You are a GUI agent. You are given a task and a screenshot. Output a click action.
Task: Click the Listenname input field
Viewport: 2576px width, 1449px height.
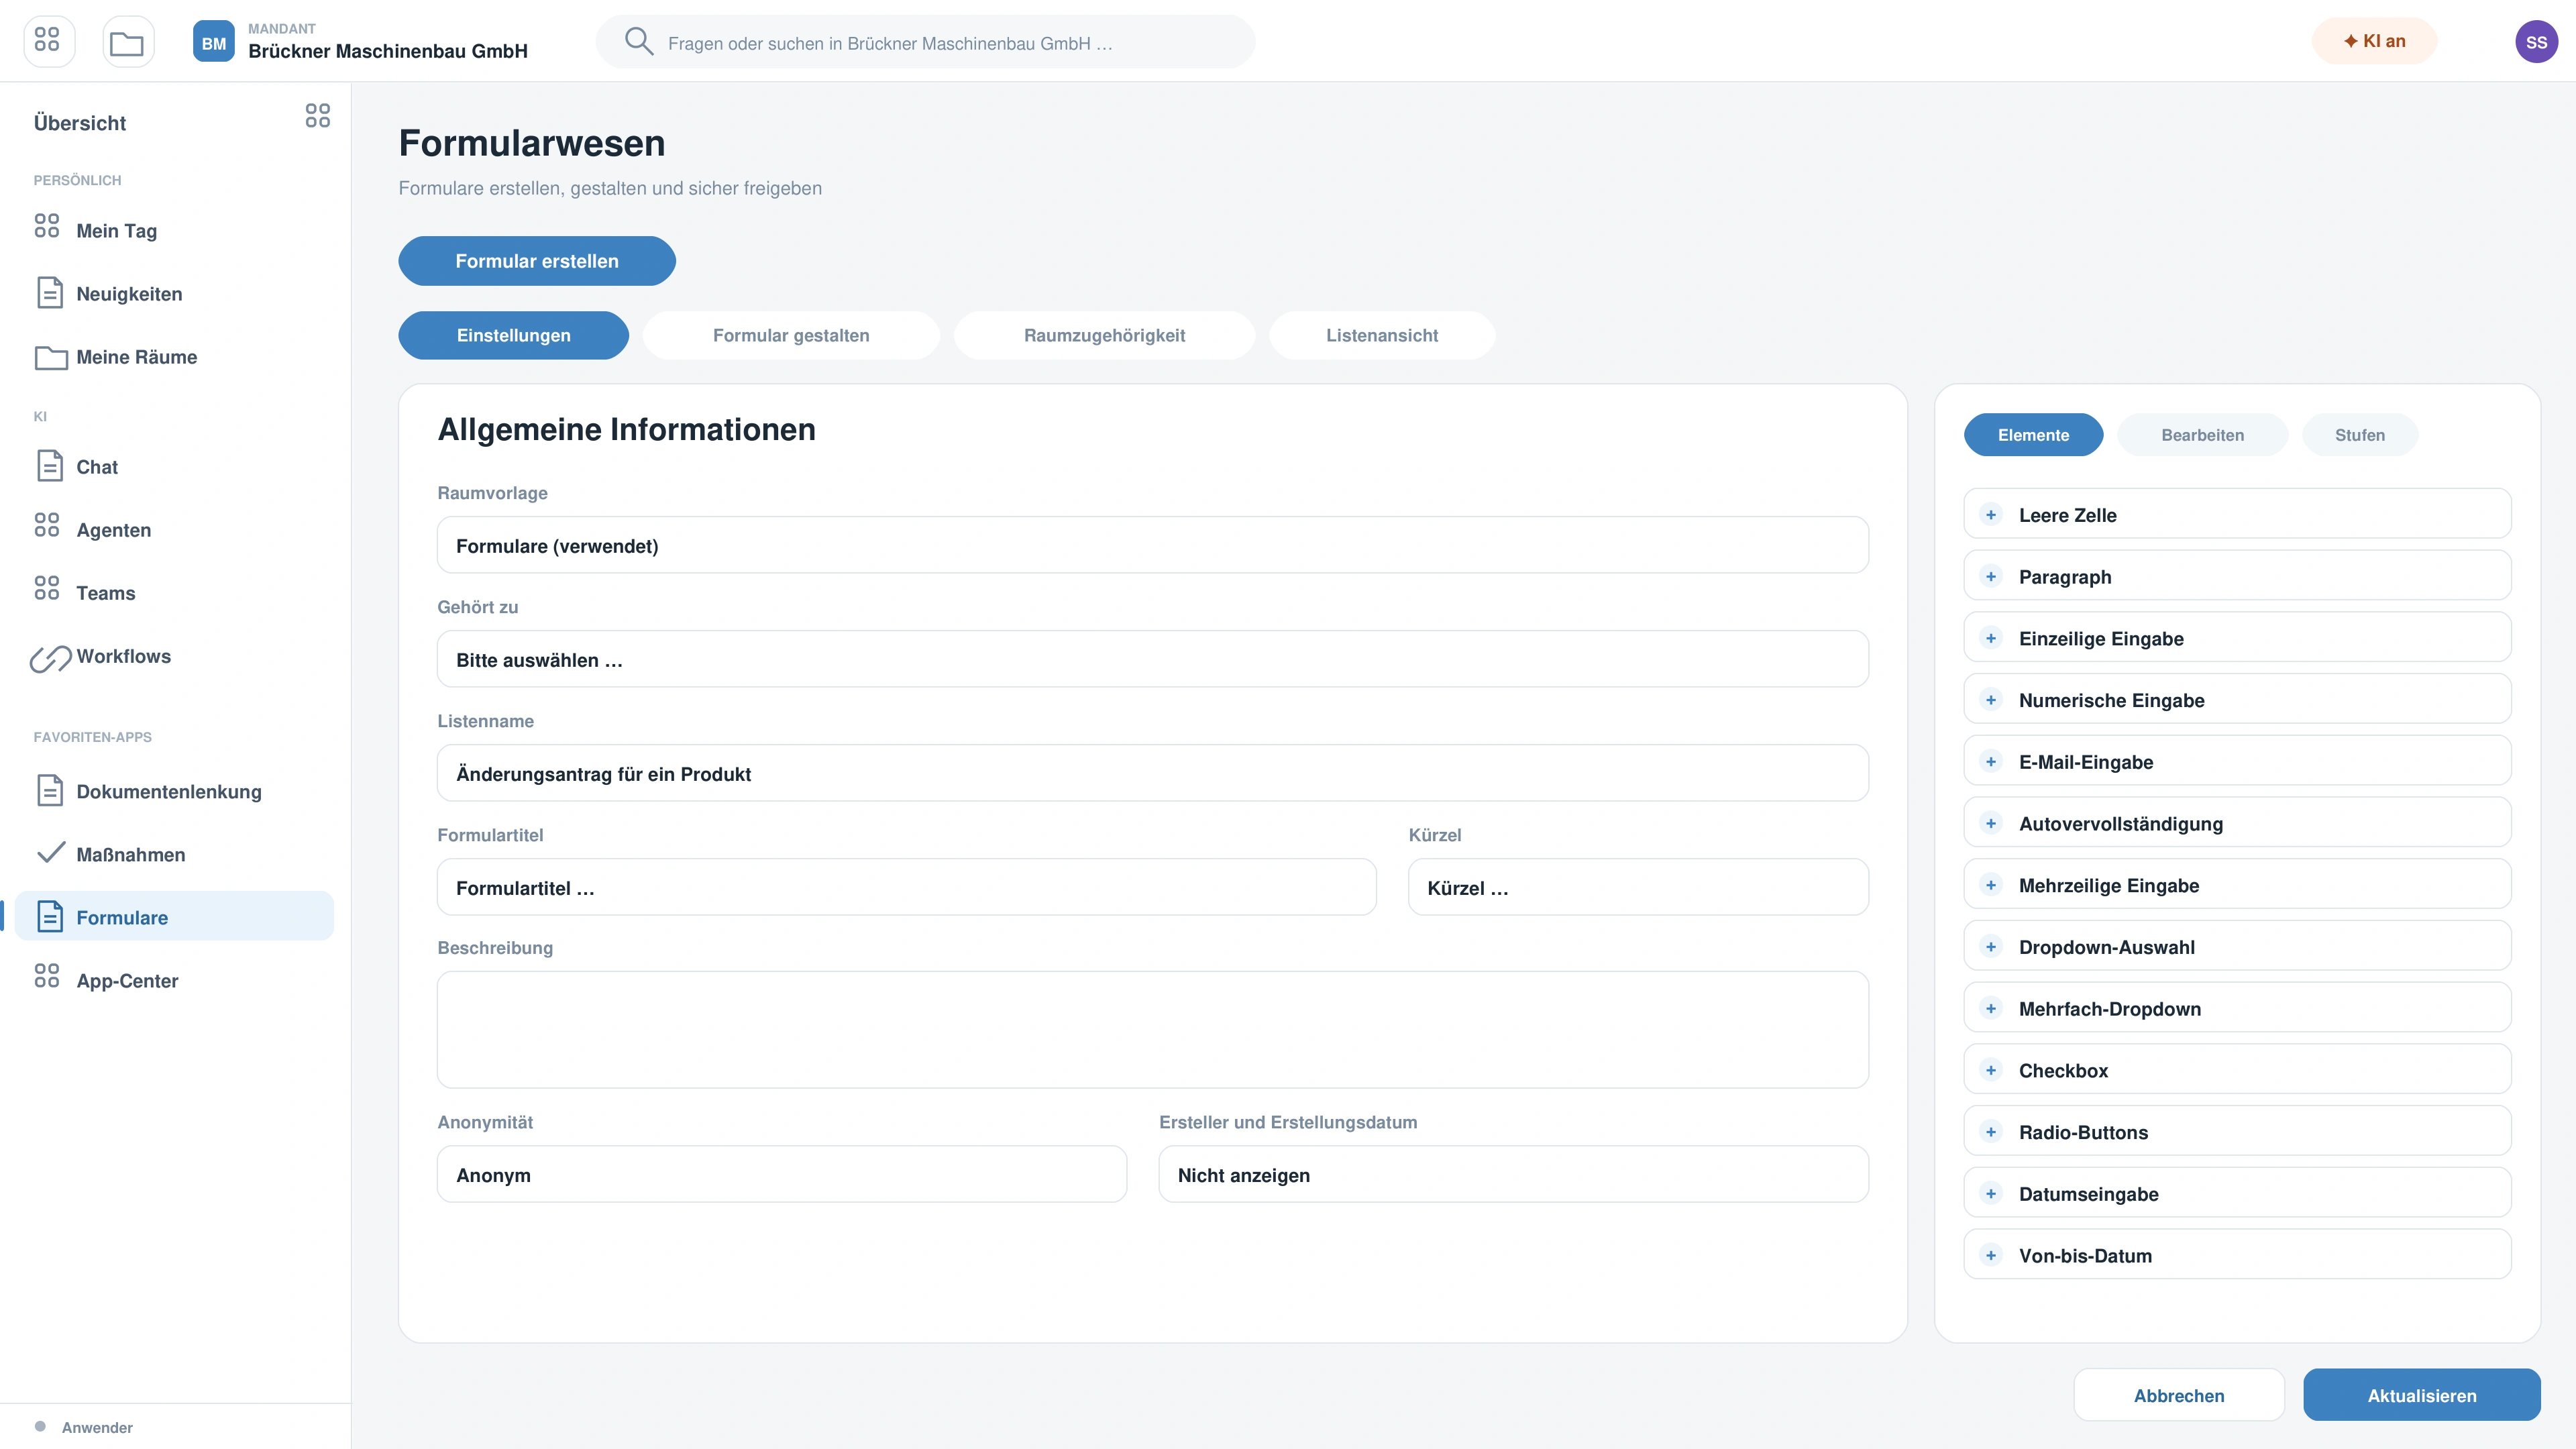[x=1152, y=773]
